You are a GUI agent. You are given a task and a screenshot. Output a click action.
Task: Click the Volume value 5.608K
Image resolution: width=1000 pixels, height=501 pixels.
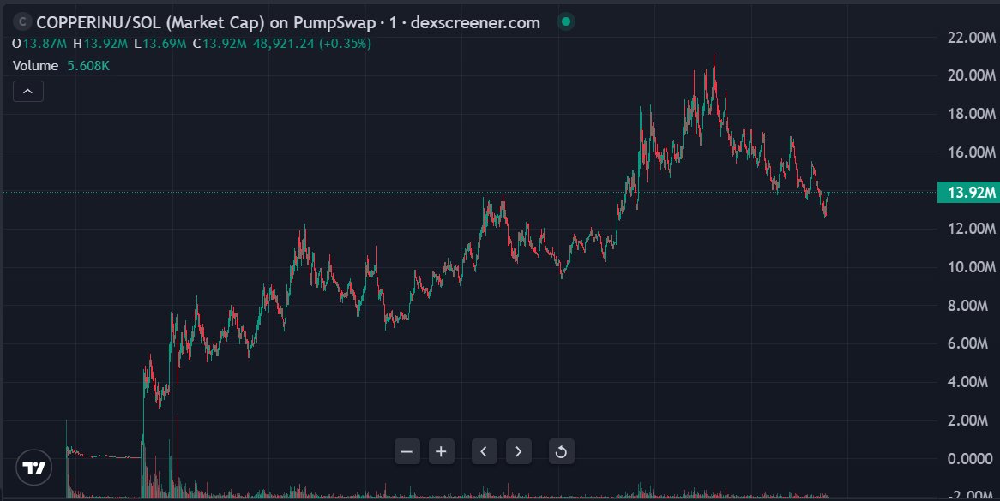(x=88, y=66)
